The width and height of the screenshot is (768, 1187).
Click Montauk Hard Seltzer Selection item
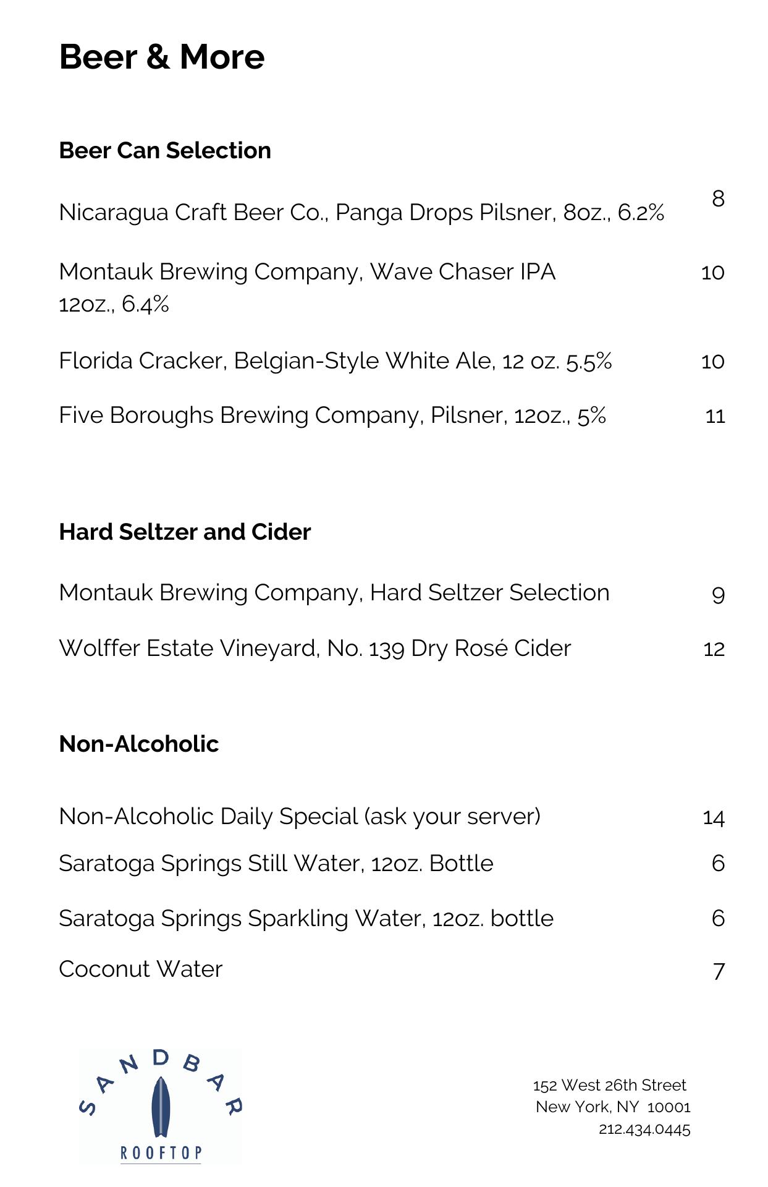[x=334, y=592]
